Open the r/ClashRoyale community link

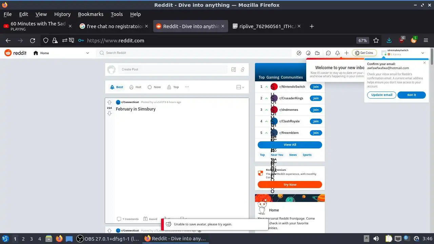[290, 121]
